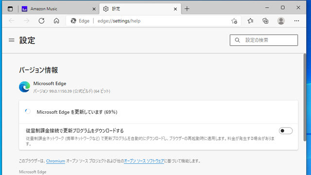
Task: Close the Amazon Music tab
Action: click(94, 9)
